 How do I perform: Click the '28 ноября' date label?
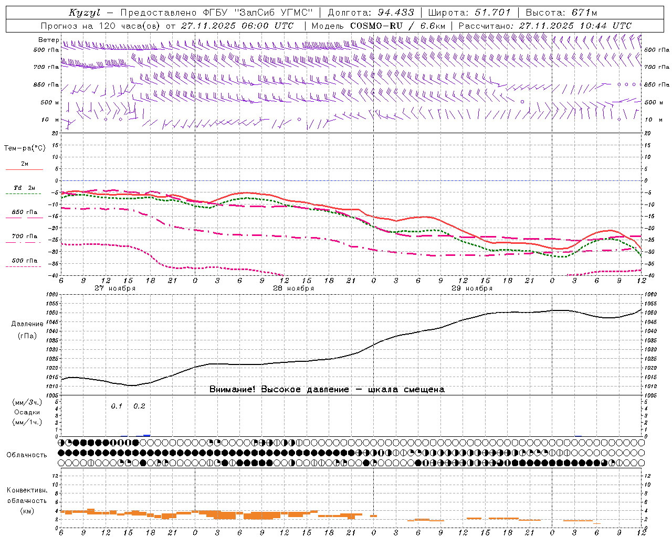tap(293, 288)
